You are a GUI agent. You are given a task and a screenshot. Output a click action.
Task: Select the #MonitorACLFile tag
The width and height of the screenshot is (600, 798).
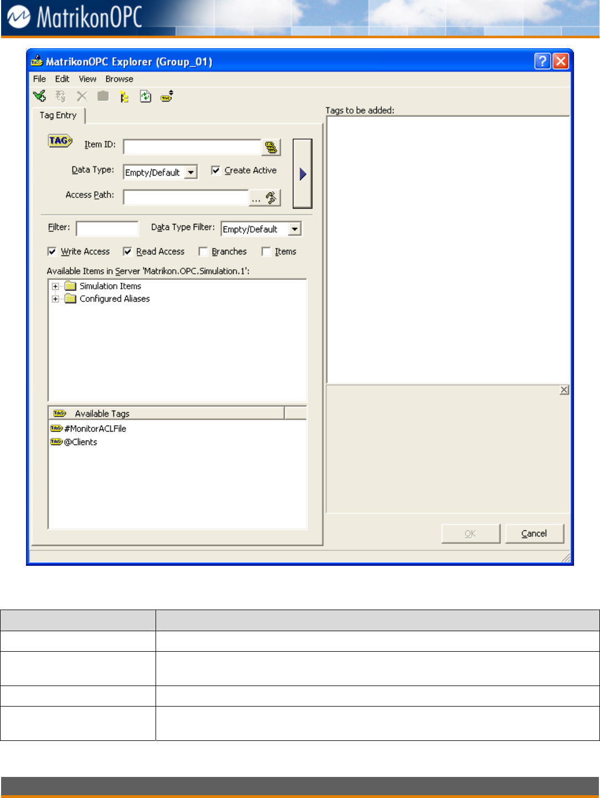tap(95, 428)
